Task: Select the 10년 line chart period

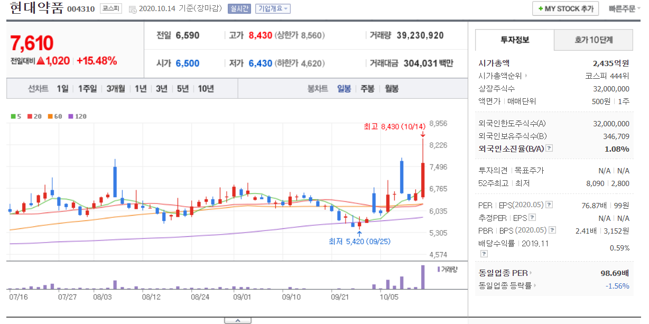Action: pyautogui.click(x=206, y=89)
